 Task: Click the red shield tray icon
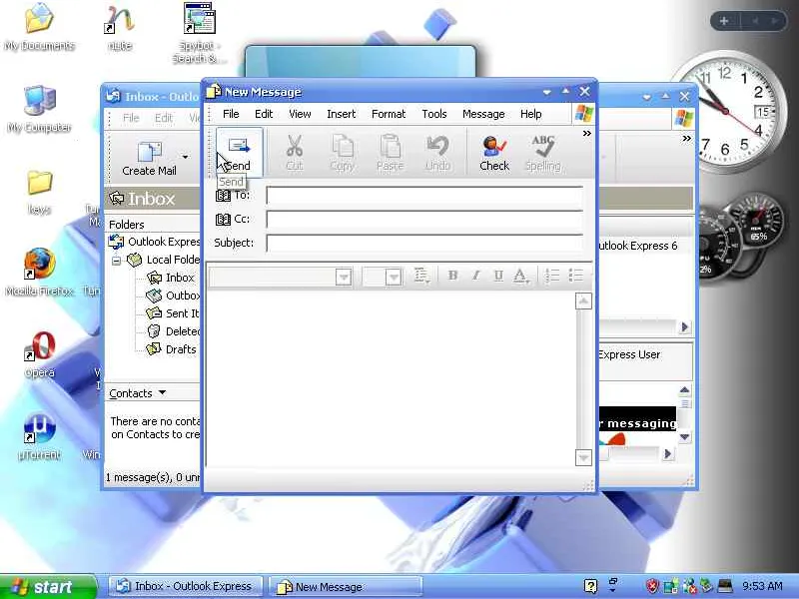pyautogui.click(x=652, y=586)
